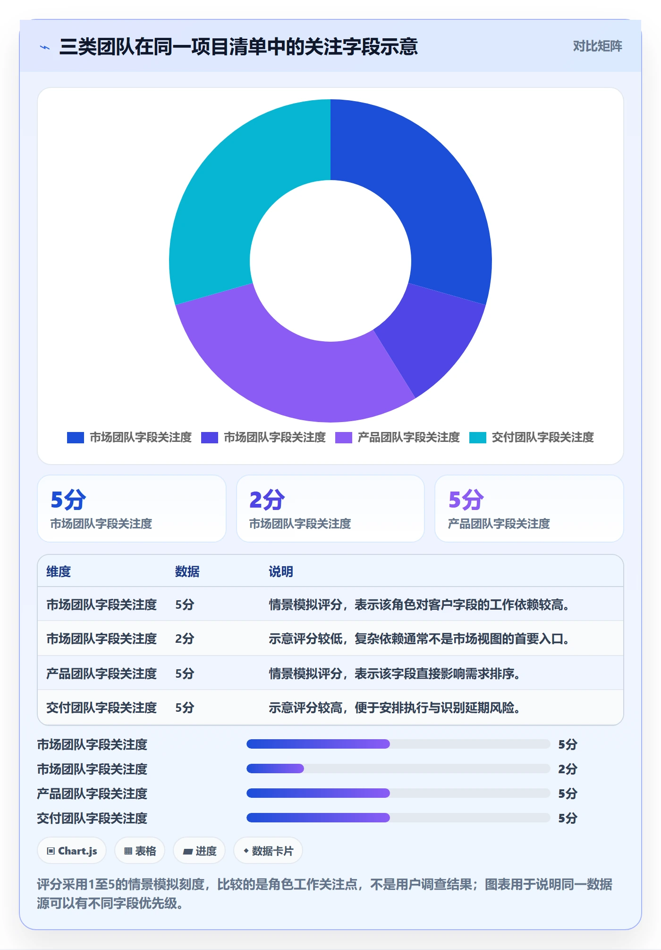Click the 对比矩阵 label in header

598,46
